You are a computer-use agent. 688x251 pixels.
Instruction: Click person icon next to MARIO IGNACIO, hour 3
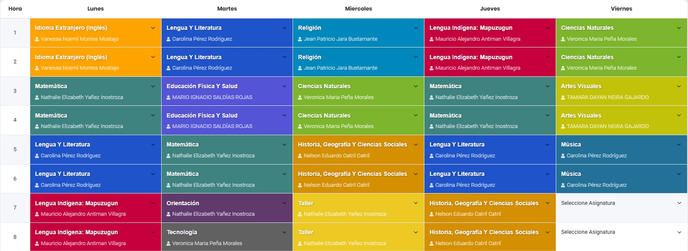point(169,97)
